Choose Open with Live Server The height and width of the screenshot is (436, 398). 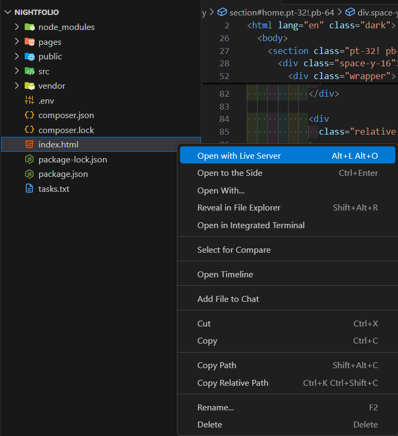pos(239,156)
